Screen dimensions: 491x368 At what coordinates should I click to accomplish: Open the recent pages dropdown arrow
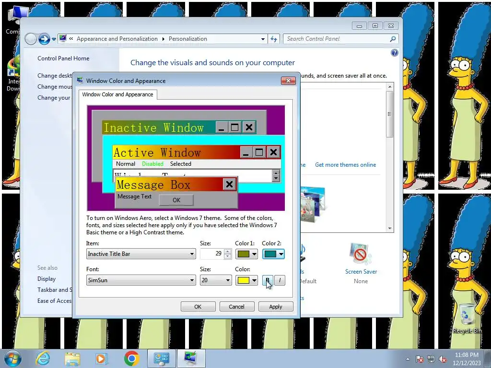54,39
